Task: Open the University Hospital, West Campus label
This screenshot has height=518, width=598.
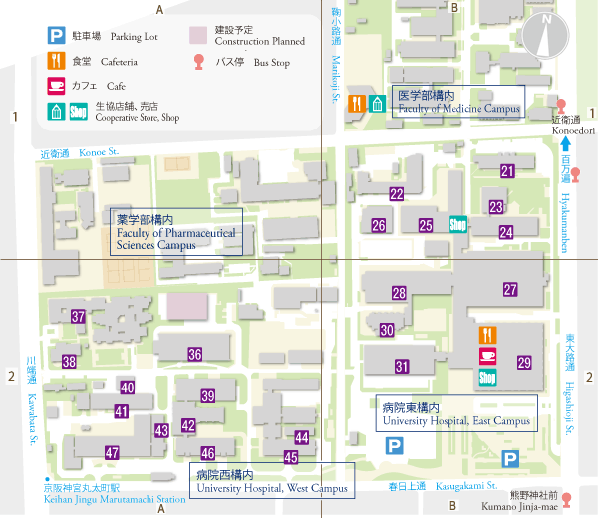Action: point(272,481)
